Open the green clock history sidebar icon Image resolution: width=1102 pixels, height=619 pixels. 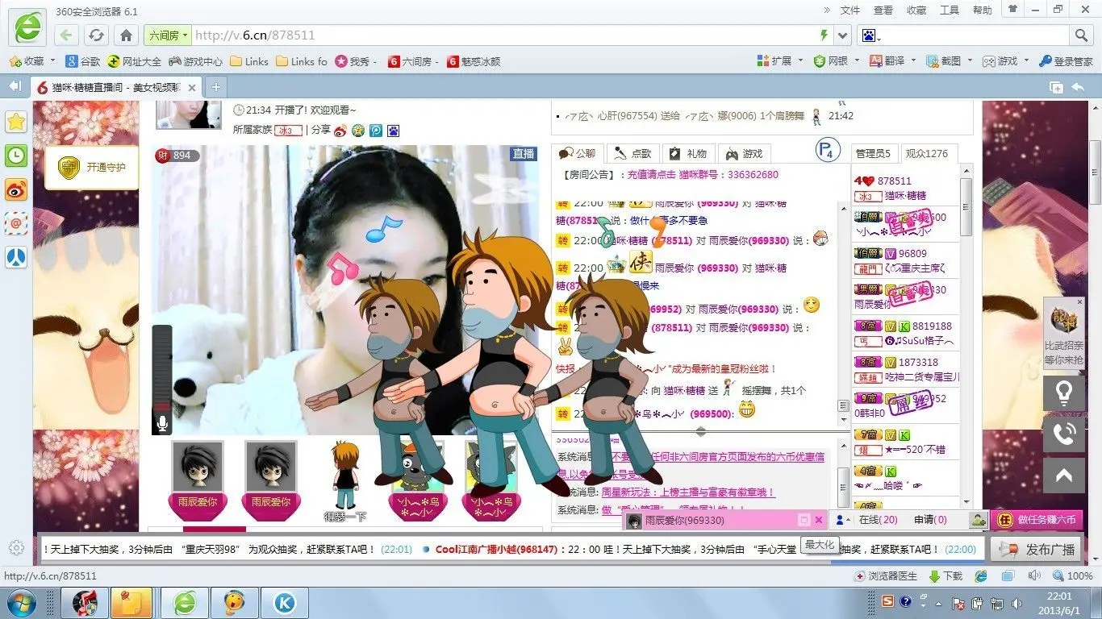pyautogui.click(x=16, y=156)
